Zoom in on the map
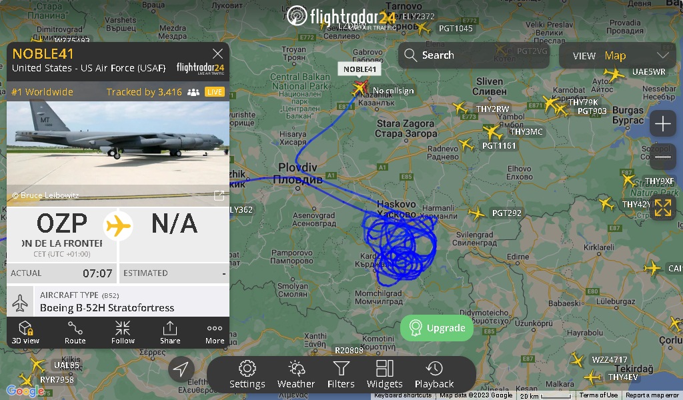 [662, 124]
